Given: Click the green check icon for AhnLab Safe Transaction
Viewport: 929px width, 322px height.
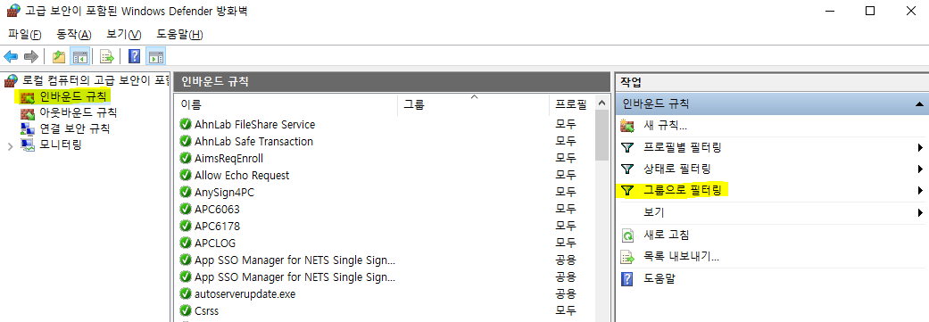Looking at the screenshot, I should tap(186, 142).
